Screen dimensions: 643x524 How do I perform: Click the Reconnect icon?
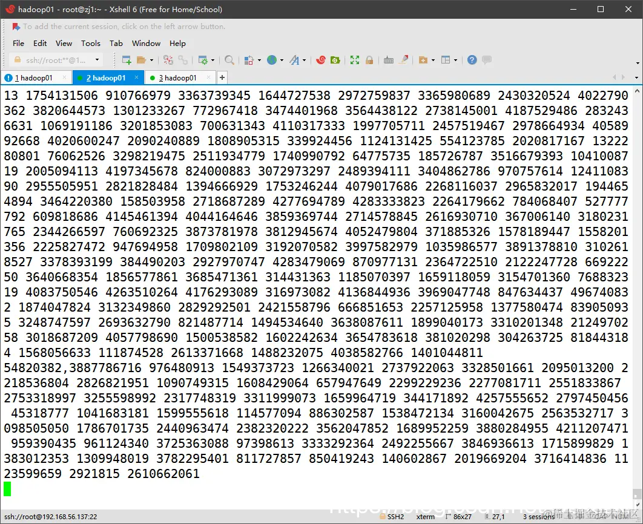tap(183, 61)
